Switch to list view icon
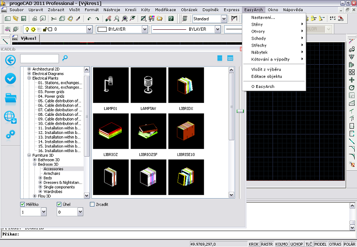The height and width of the screenshot is (247, 357). (220, 58)
